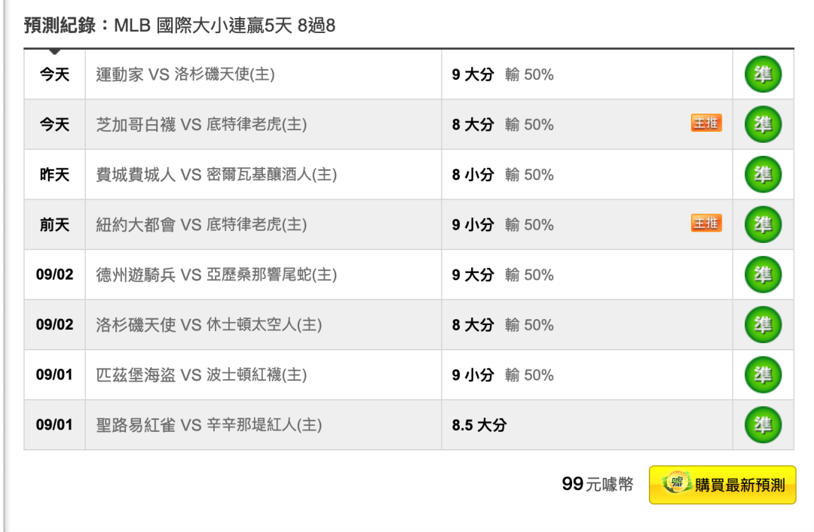Click green 準 icon for 芝加哥白襪 game
The image size is (814, 532).
[x=763, y=124]
